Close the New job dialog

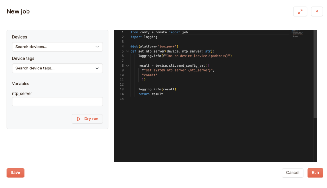(x=317, y=11)
